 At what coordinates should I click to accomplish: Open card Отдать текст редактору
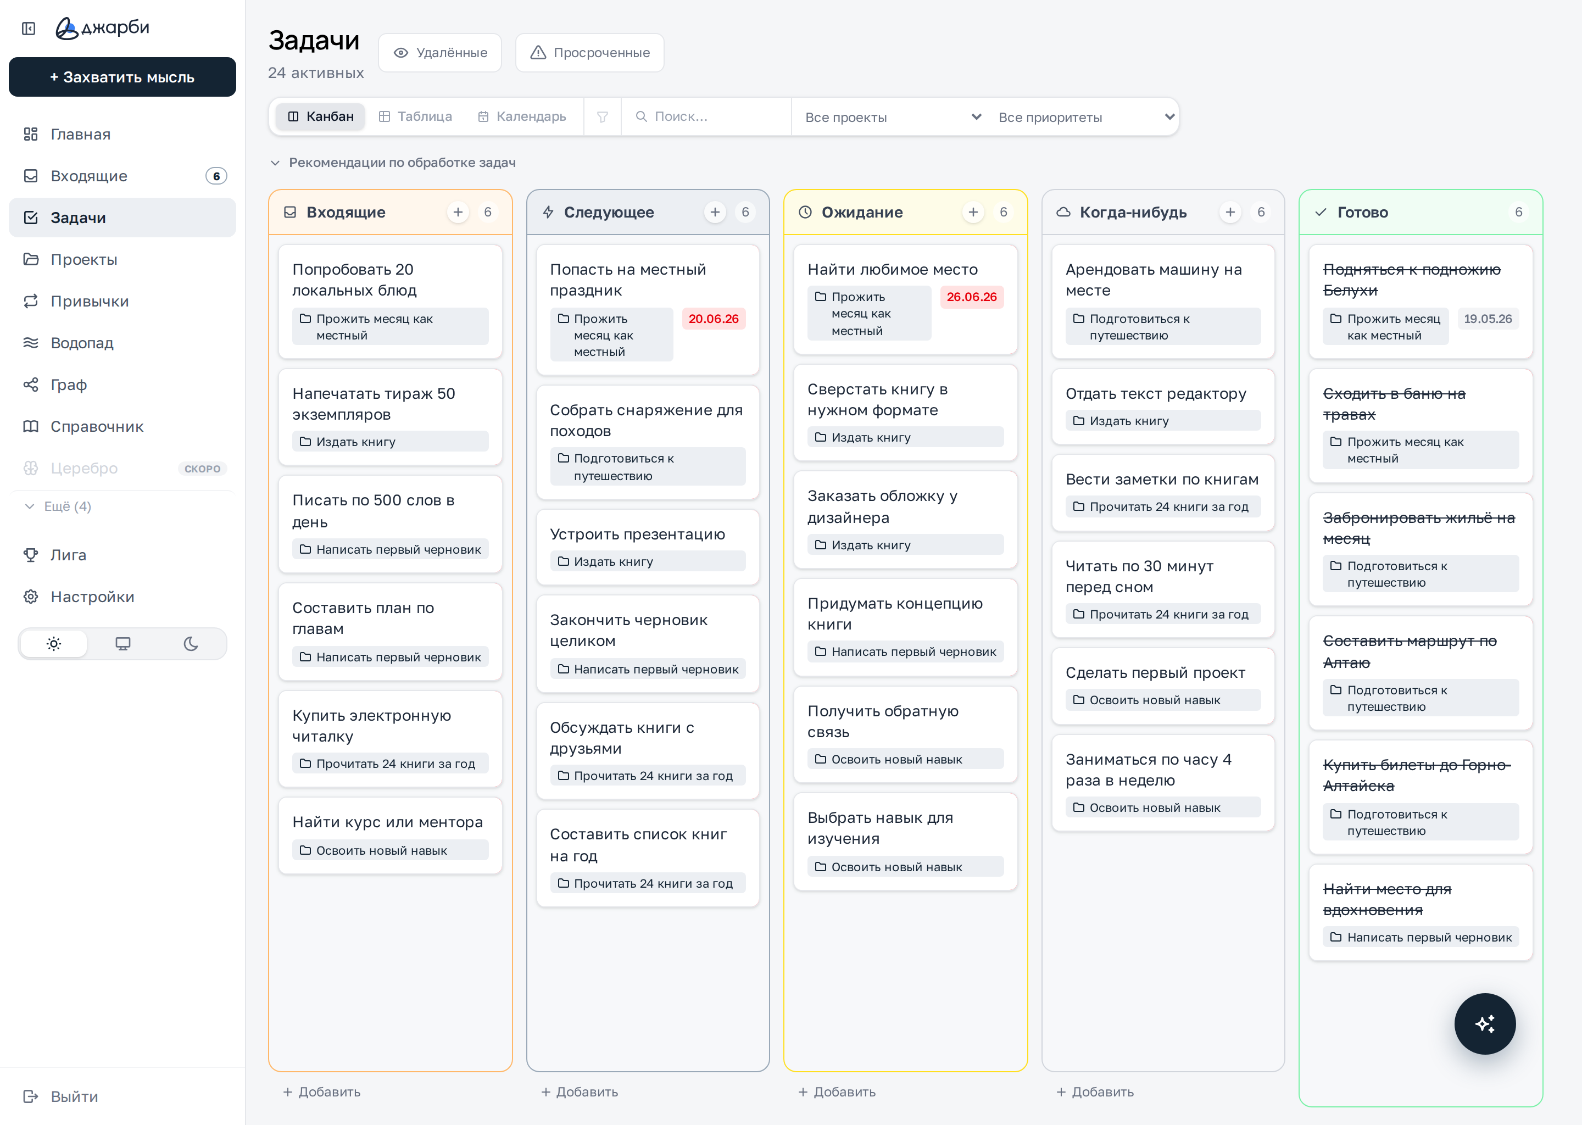tap(1163, 406)
